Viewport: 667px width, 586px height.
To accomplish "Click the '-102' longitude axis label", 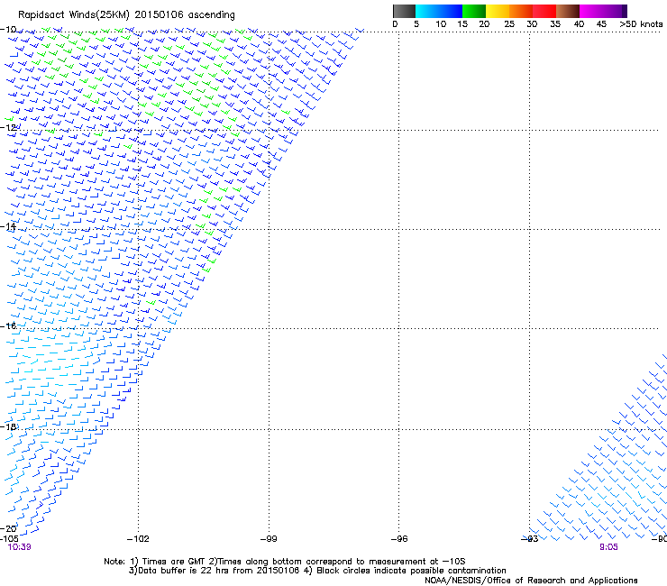I will [138, 539].
